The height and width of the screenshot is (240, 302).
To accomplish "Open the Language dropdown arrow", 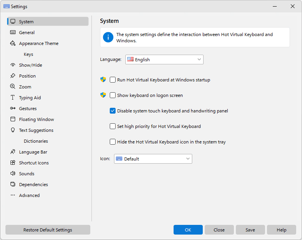I will [x=199, y=59].
